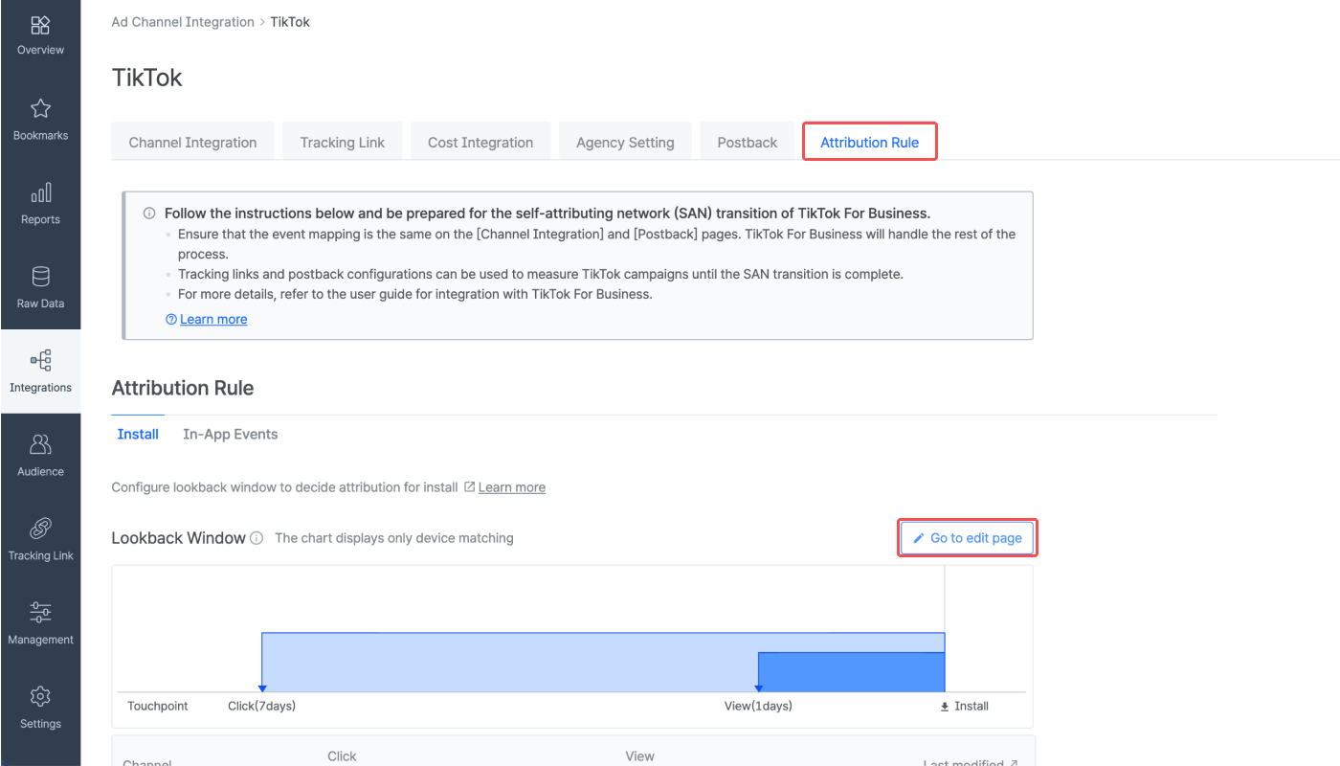1340x766 pixels.
Task: Open Raw Data database icon
Action: pyautogui.click(x=40, y=277)
